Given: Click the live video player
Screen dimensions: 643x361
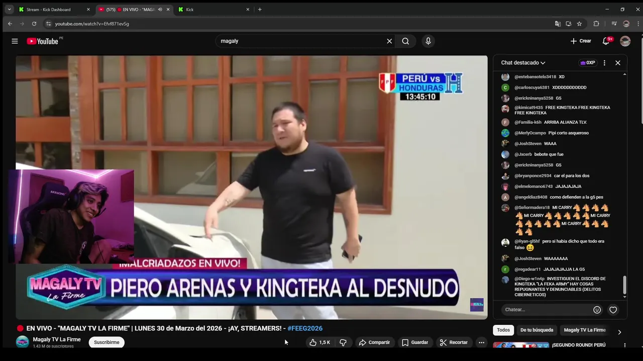Looking at the screenshot, I should [251, 187].
